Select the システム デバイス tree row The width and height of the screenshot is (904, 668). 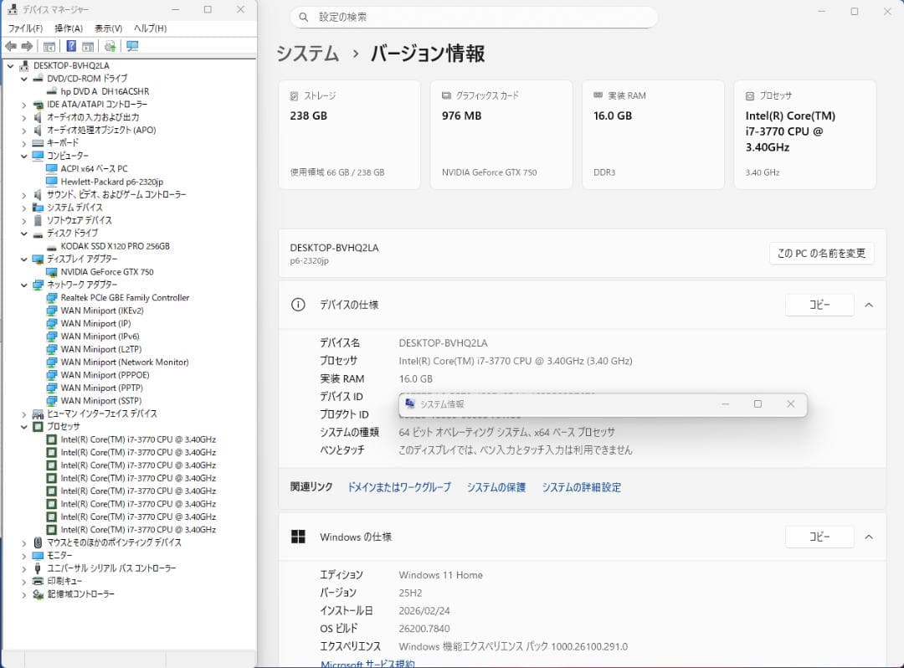pos(74,208)
